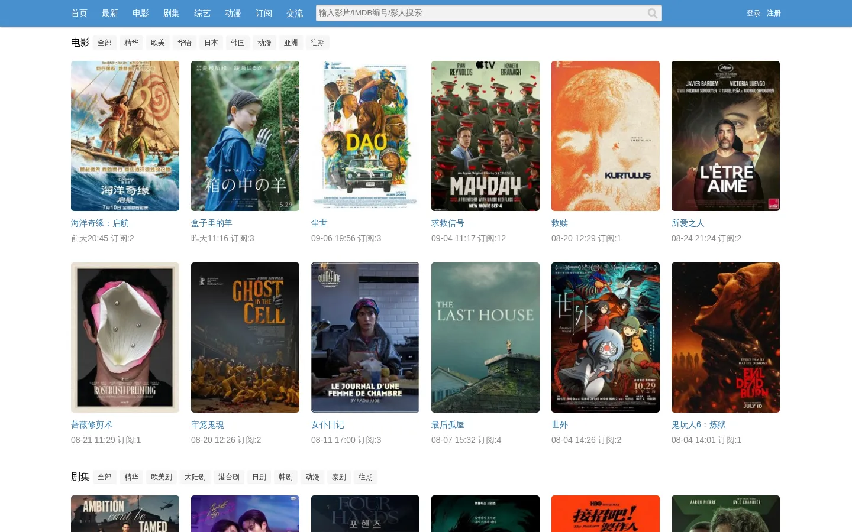Image resolution: width=852 pixels, height=532 pixels.
Task: Select the 精华 movie filter
Action: pos(131,43)
